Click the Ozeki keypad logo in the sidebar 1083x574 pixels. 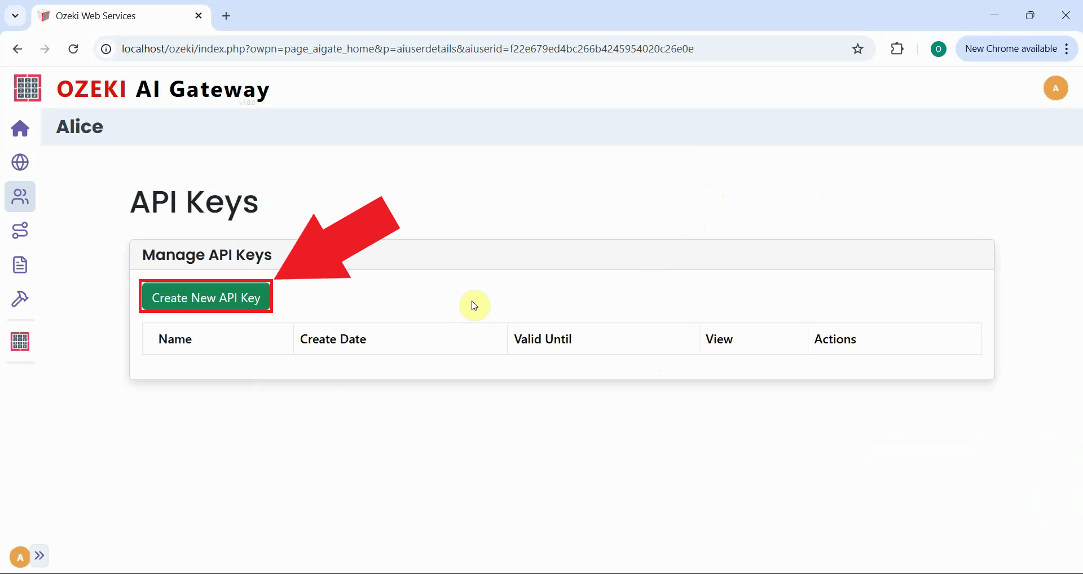pyautogui.click(x=20, y=341)
